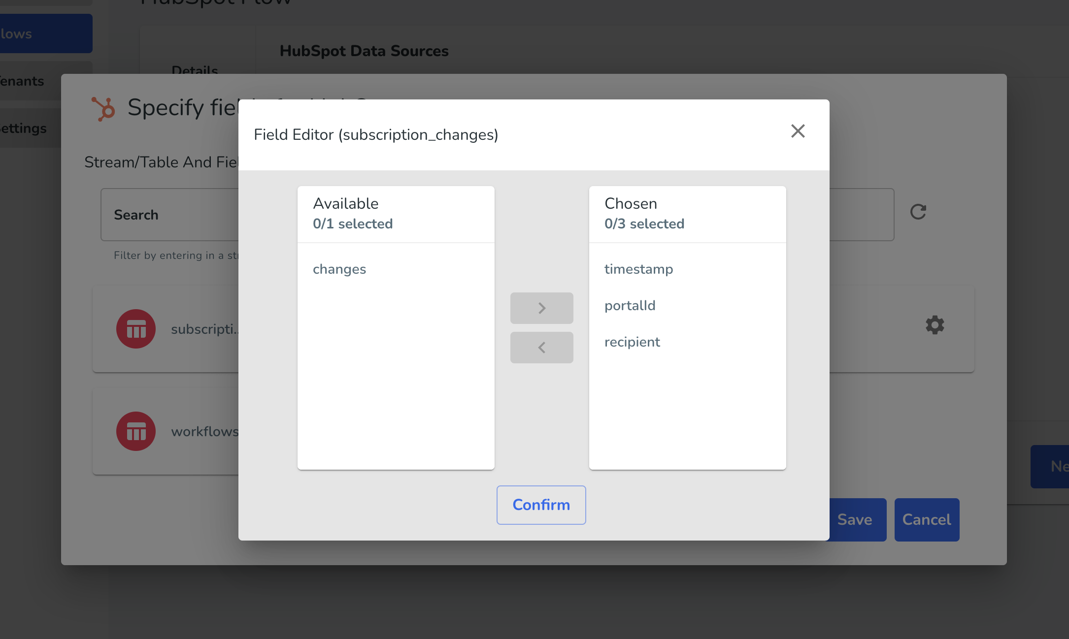
Task: Move selected field to Available with left arrow
Action: pos(541,348)
